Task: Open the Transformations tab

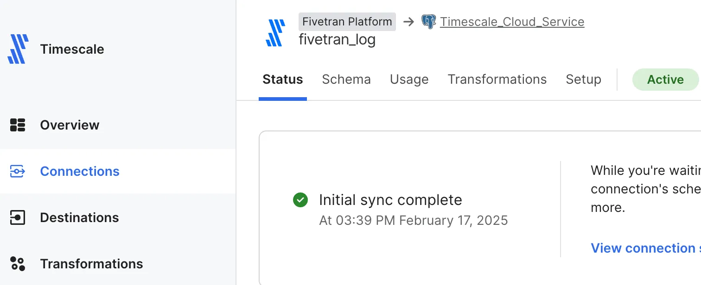Action: [x=497, y=80]
